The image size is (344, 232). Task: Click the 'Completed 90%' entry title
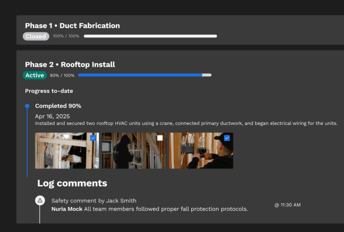(58, 106)
